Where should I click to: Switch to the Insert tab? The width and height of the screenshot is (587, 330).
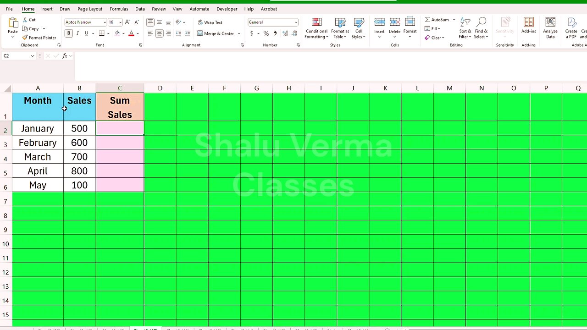[x=47, y=9]
